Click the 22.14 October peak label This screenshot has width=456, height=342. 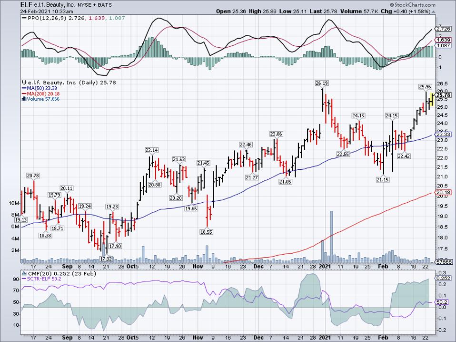[x=152, y=150]
